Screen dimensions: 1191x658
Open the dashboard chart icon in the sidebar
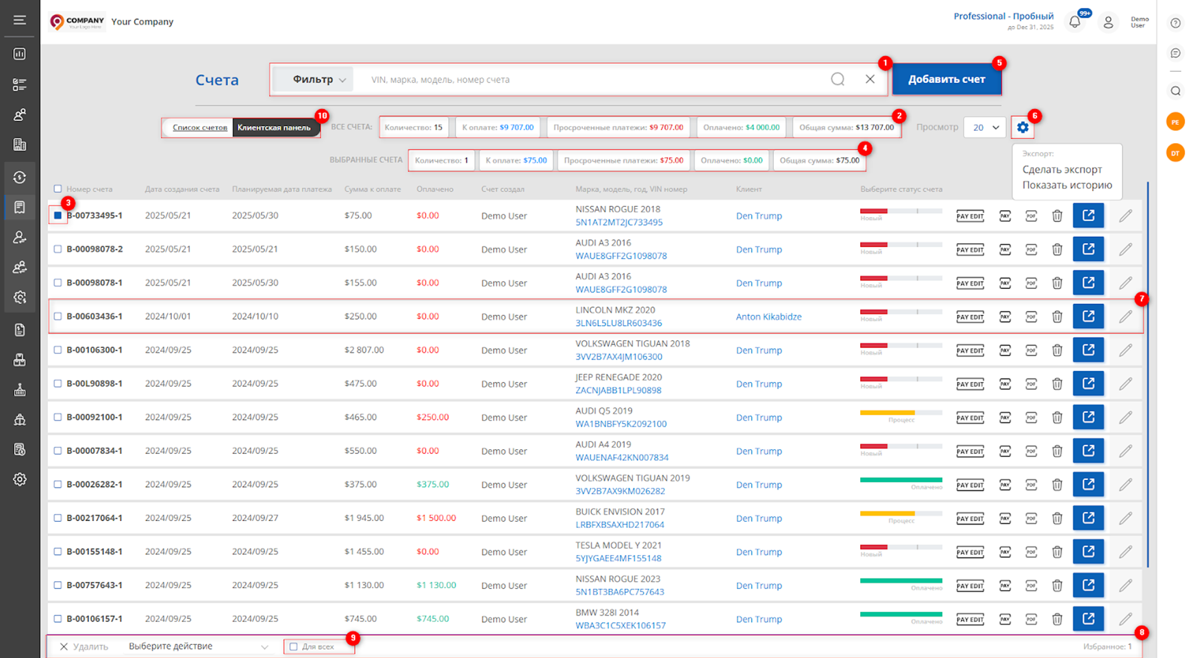(19, 53)
